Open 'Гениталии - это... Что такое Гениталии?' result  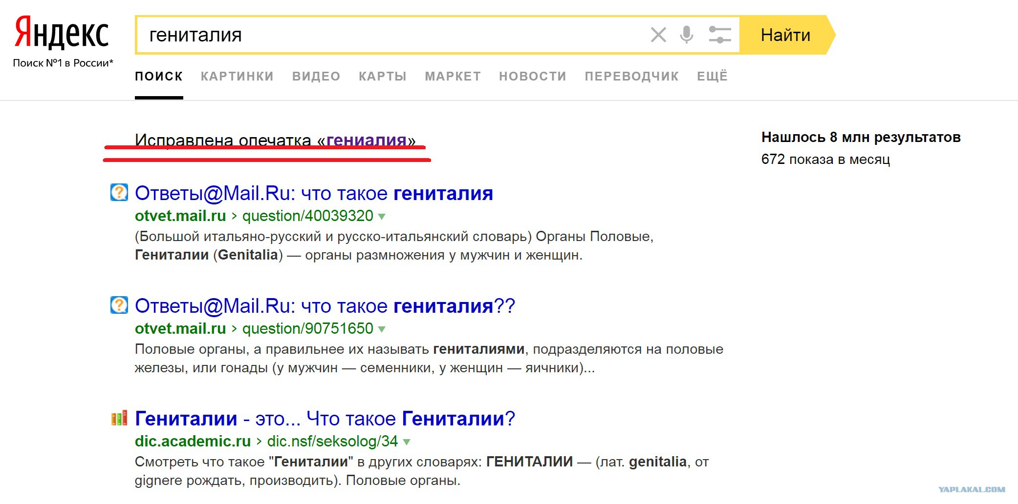tap(325, 419)
